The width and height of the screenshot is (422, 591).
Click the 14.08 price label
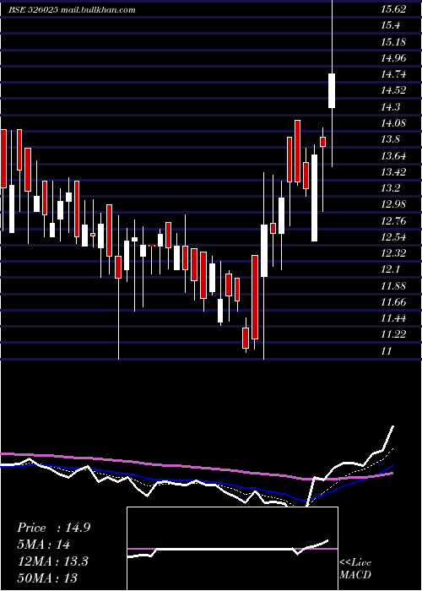click(x=393, y=123)
